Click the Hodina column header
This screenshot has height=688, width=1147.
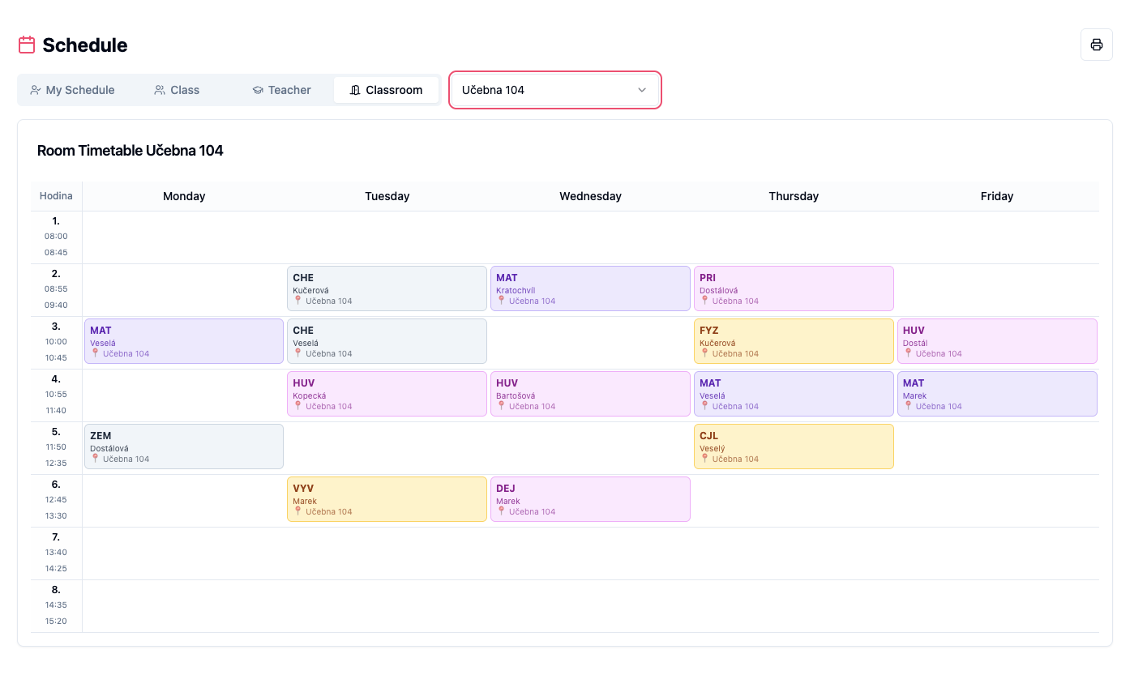pos(56,196)
